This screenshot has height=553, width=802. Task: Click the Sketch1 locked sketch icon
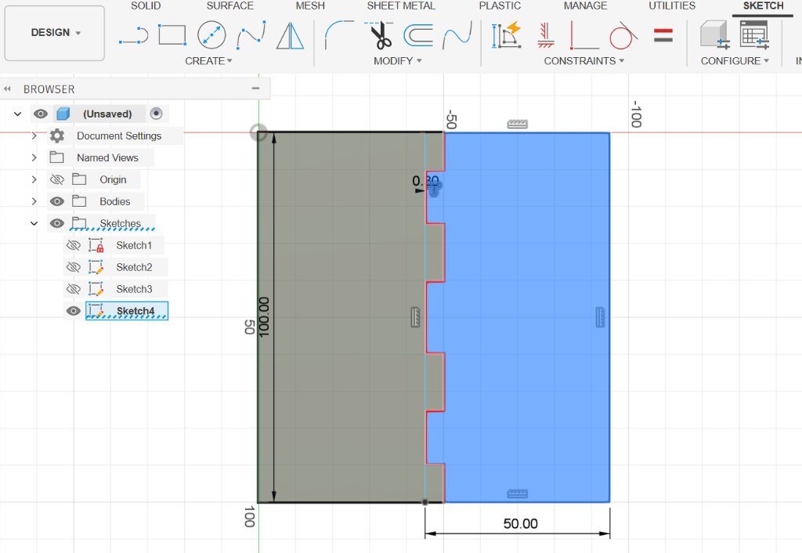(x=96, y=245)
